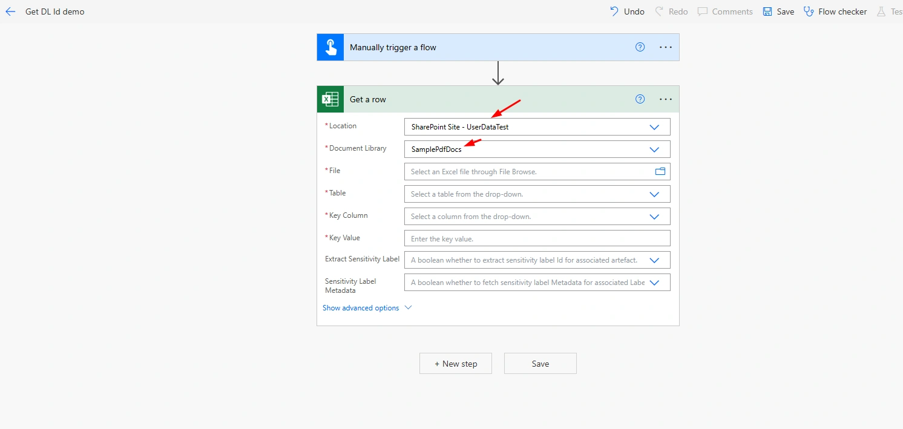903x429 pixels.
Task: Click into the Key Value field
Action: pyautogui.click(x=537, y=238)
